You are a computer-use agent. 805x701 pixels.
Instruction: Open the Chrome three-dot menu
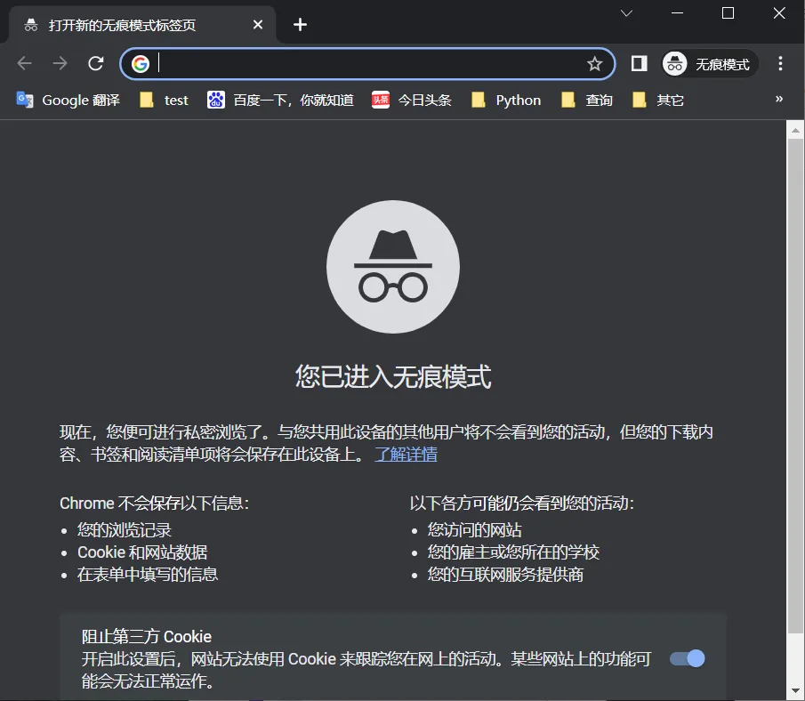[x=780, y=63]
